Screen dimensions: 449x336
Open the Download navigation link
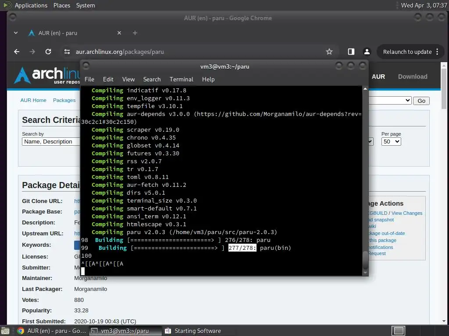[x=413, y=77]
